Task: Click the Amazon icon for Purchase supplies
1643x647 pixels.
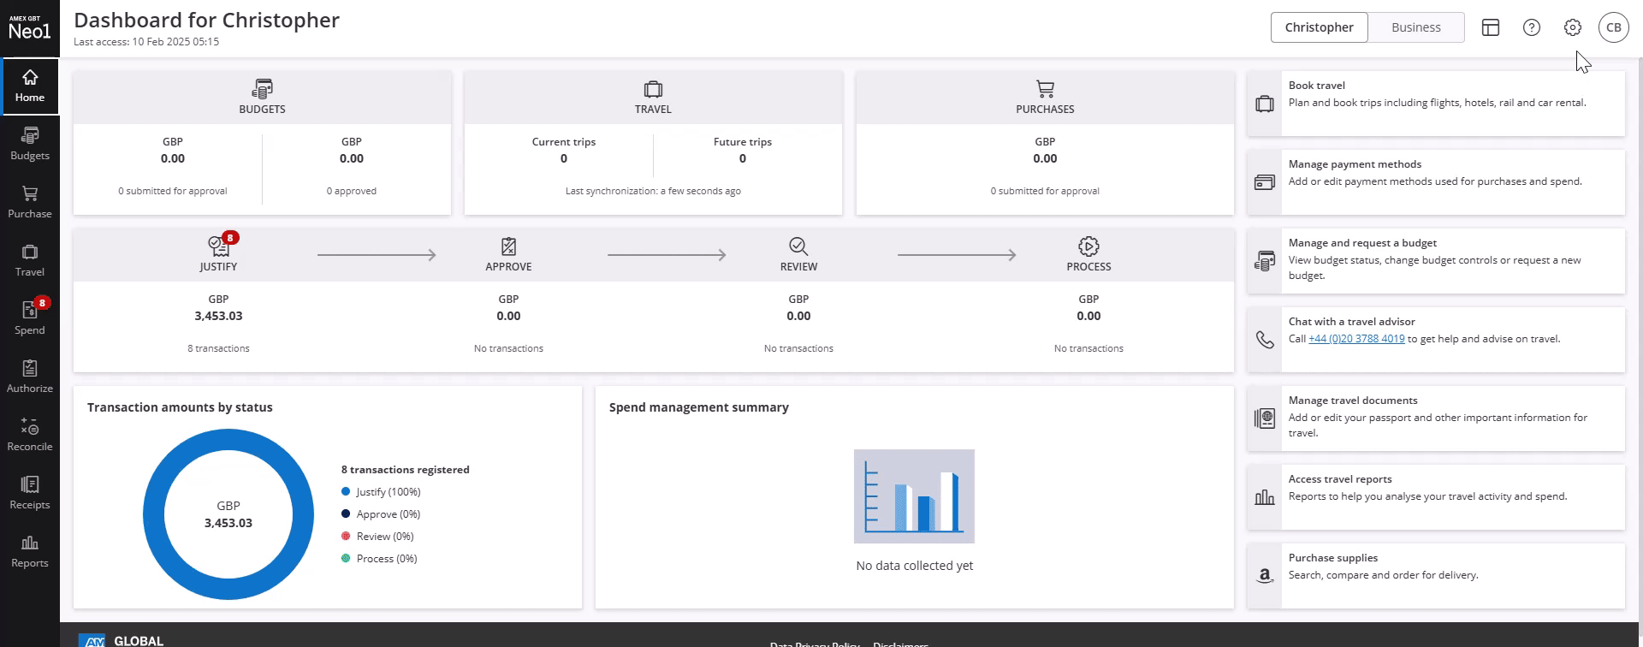Action: [x=1265, y=576]
